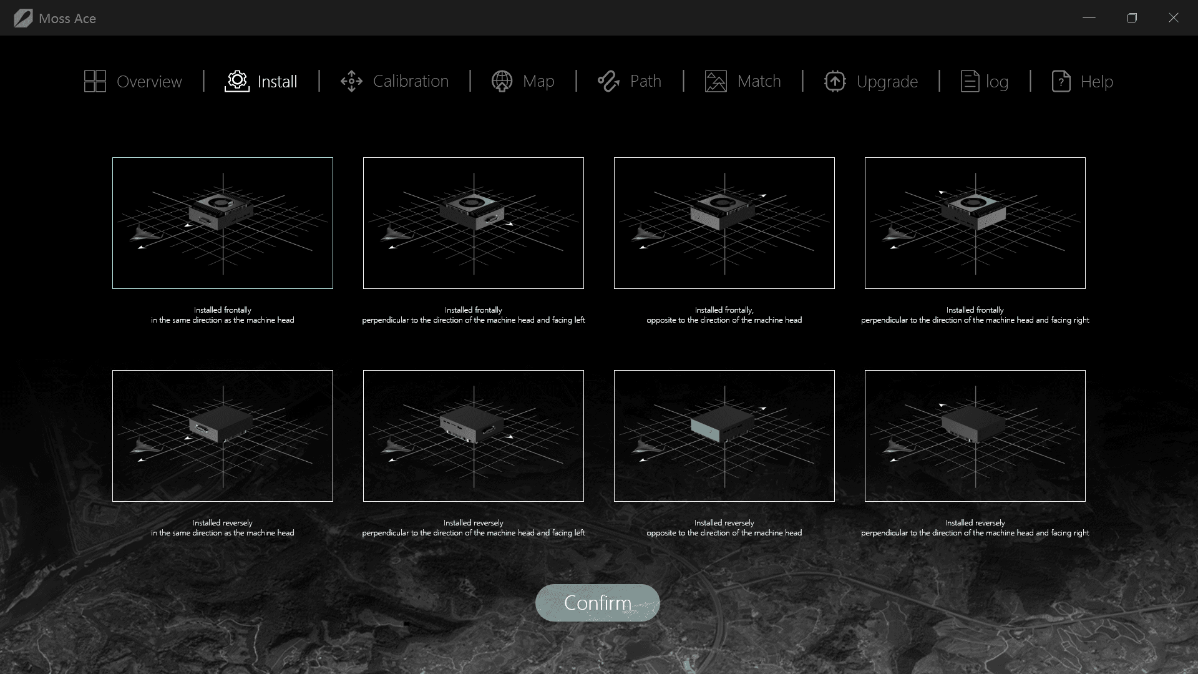Open the Overview tab
1198x674 pixels.
click(x=149, y=82)
